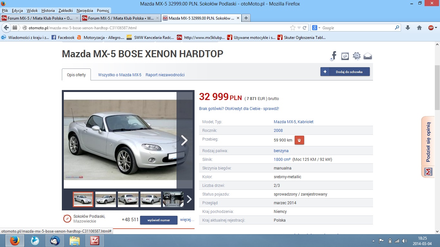Click the wyświetl numer button

click(159, 220)
